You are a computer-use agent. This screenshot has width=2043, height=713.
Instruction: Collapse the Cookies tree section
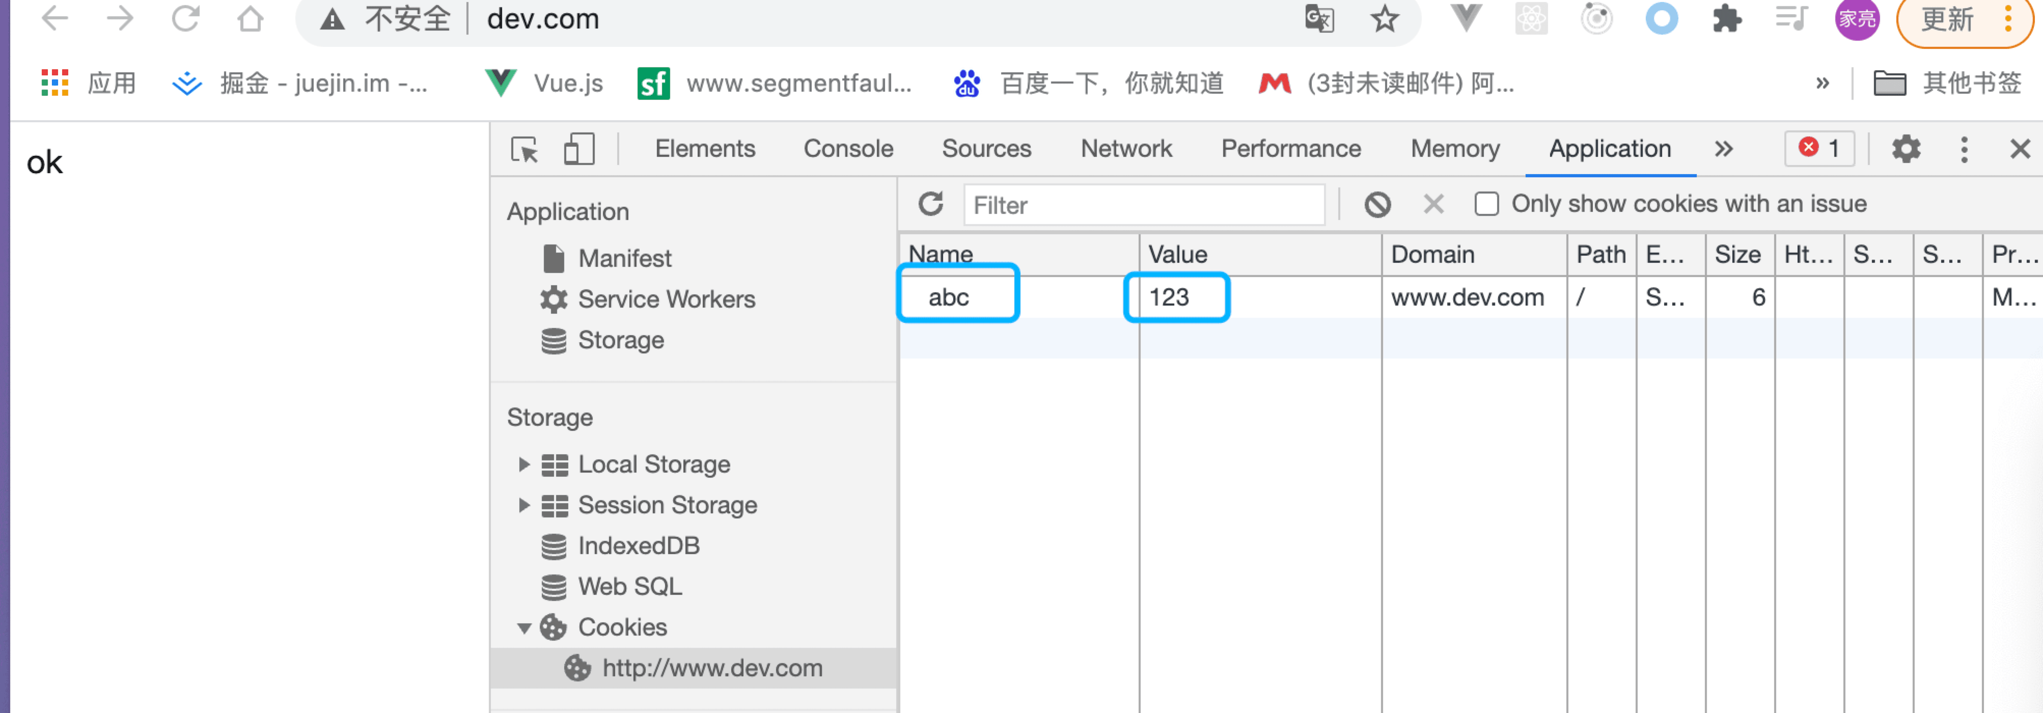523,628
